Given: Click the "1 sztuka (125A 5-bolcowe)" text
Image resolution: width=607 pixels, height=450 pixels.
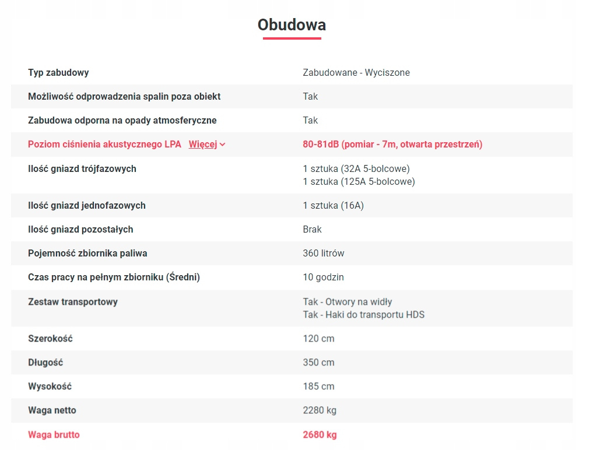Looking at the screenshot, I should 359,182.
